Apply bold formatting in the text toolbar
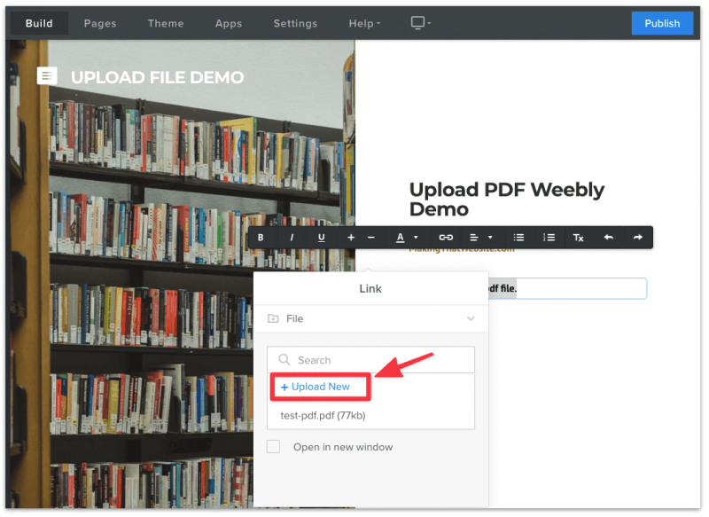This screenshot has width=709, height=517. click(x=261, y=238)
